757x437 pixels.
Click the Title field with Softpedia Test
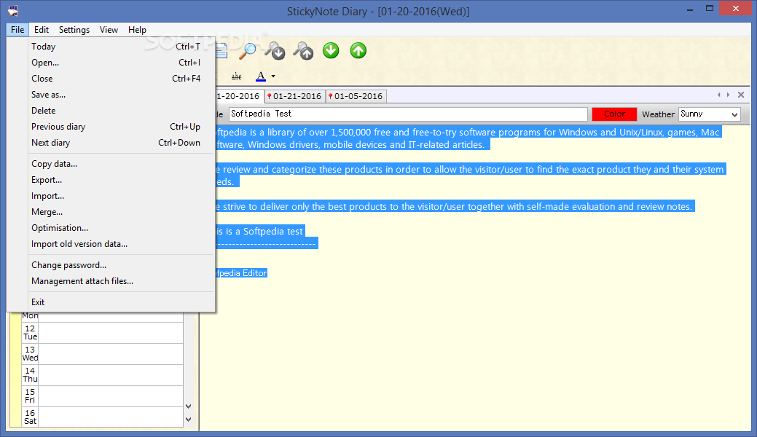tap(408, 114)
